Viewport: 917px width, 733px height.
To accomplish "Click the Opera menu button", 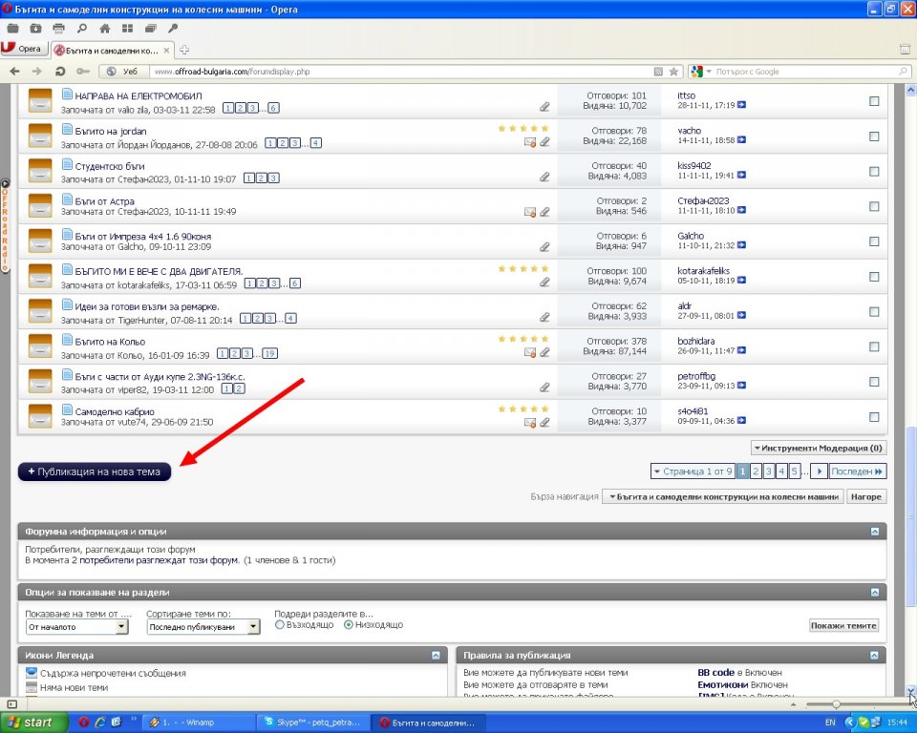I will (x=23, y=49).
